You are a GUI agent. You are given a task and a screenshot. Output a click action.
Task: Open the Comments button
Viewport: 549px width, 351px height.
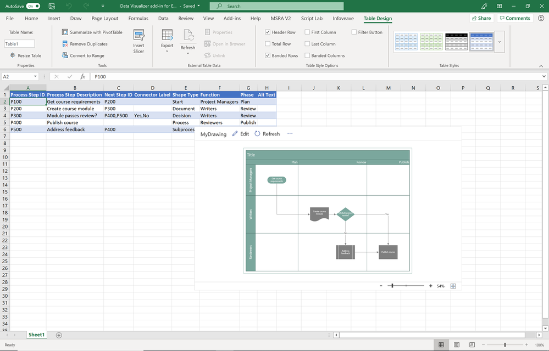point(515,18)
